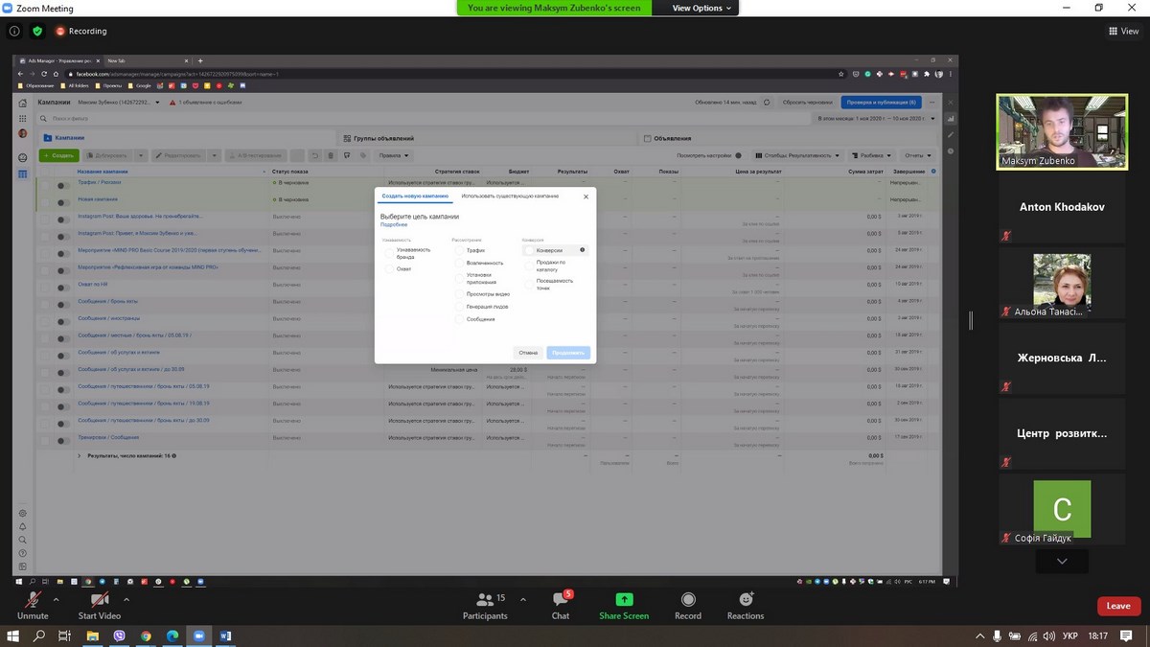Open the Chat panel icon
This screenshot has width=1150, height=647.
coord(561,601)
